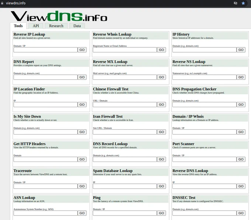Screen dimensions: 251x220
Task: Open the Research tab
Action: coord(56,26)
